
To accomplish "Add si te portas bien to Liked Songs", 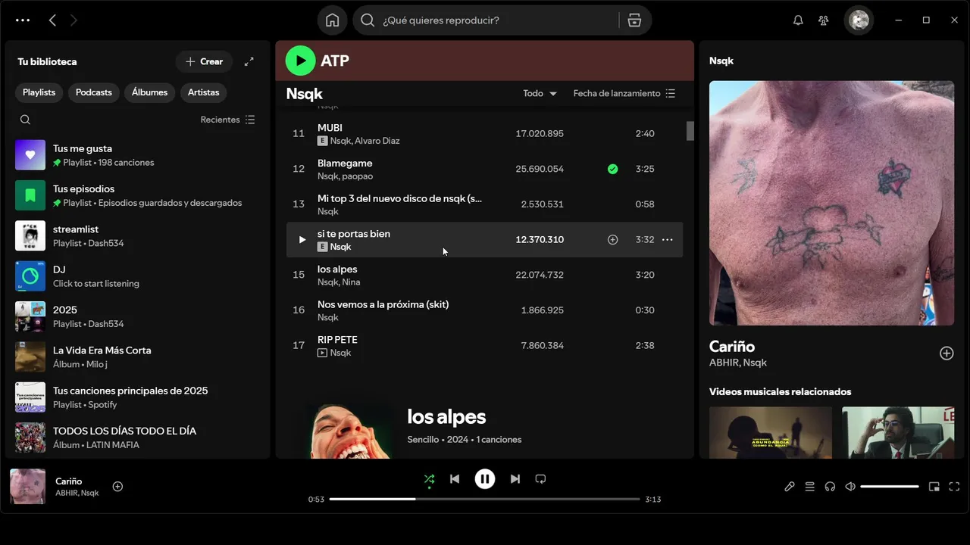I will 612,240.
